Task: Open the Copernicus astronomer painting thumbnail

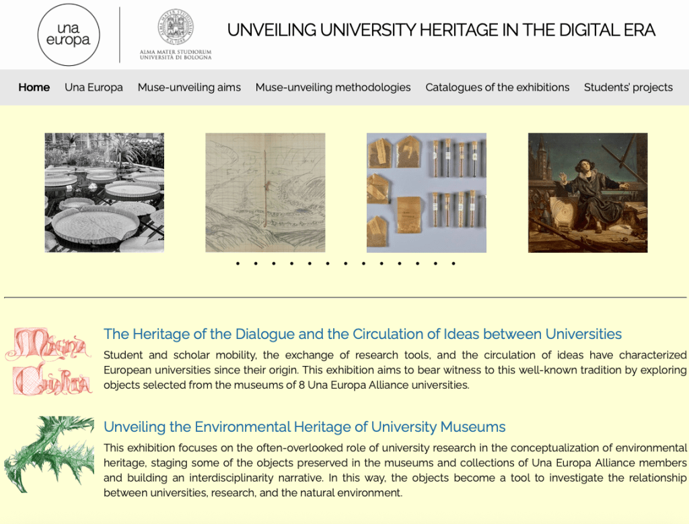Action: coord(587,193)
